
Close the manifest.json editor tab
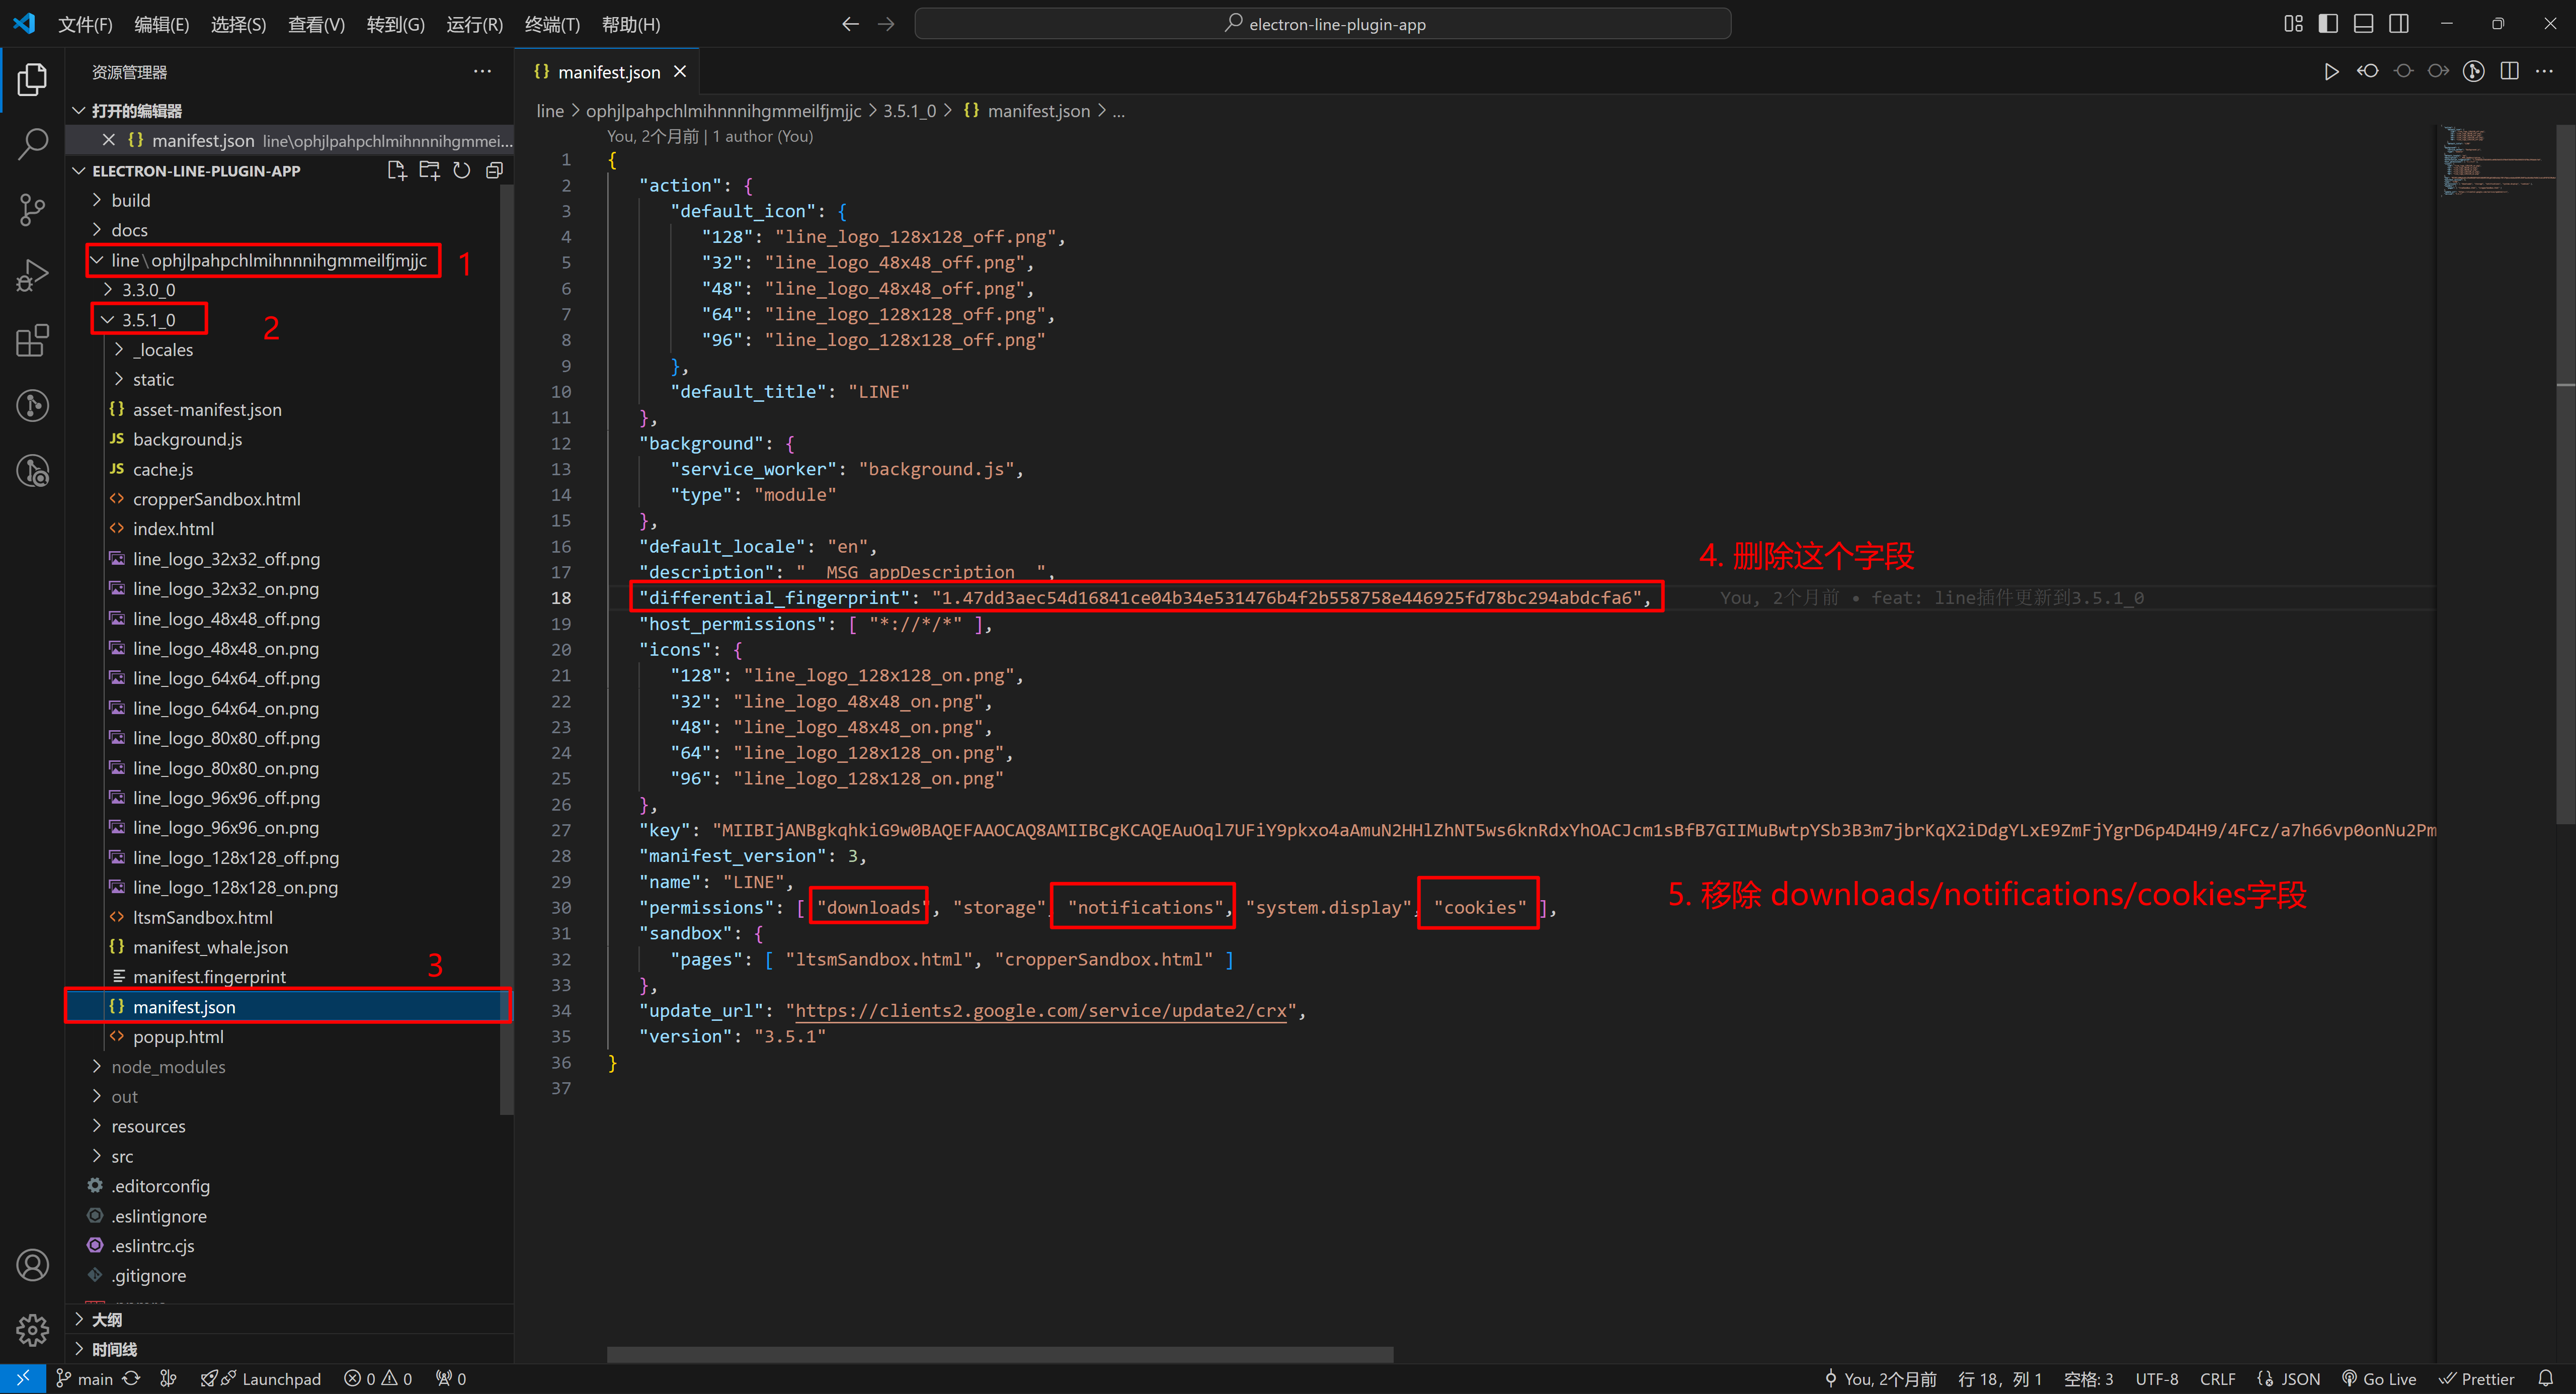pyautogui.click(x=680, y=72)
